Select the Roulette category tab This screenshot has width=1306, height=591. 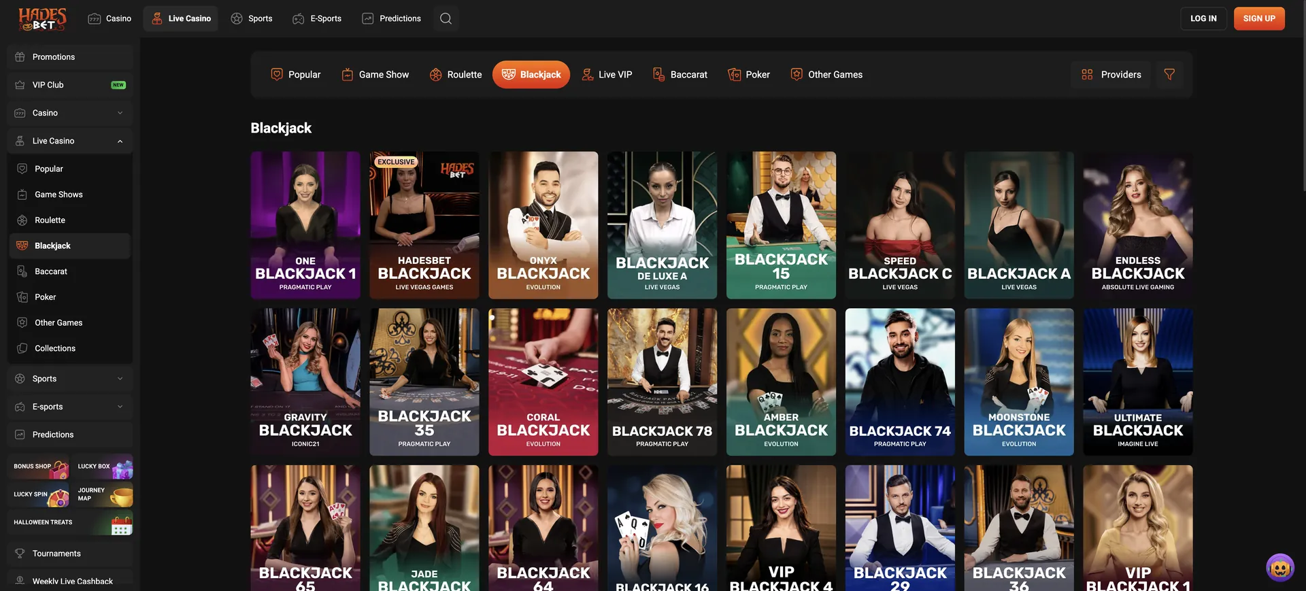(x=456, y=75)
